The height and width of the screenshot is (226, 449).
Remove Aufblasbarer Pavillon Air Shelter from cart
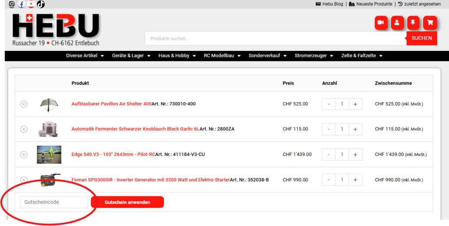point(24,104)
